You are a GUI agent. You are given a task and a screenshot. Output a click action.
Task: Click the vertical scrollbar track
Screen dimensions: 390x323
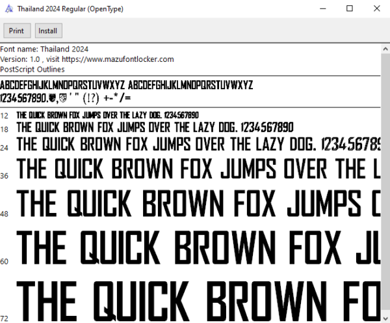pyautogui.click(x=385, y=184)
